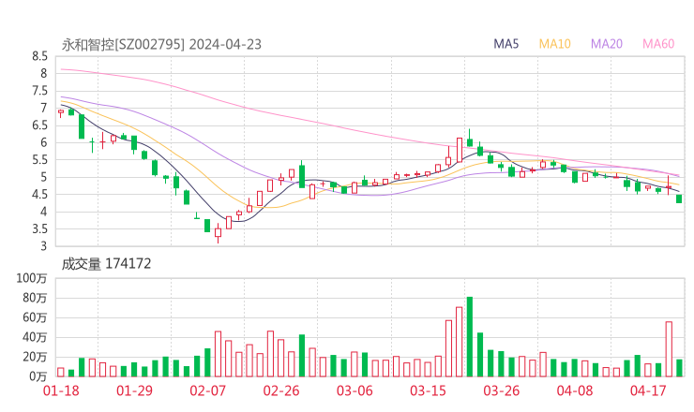Toggle the MA5 legend entry
This screenshot has height=412, width=694.
coord(505,44)
